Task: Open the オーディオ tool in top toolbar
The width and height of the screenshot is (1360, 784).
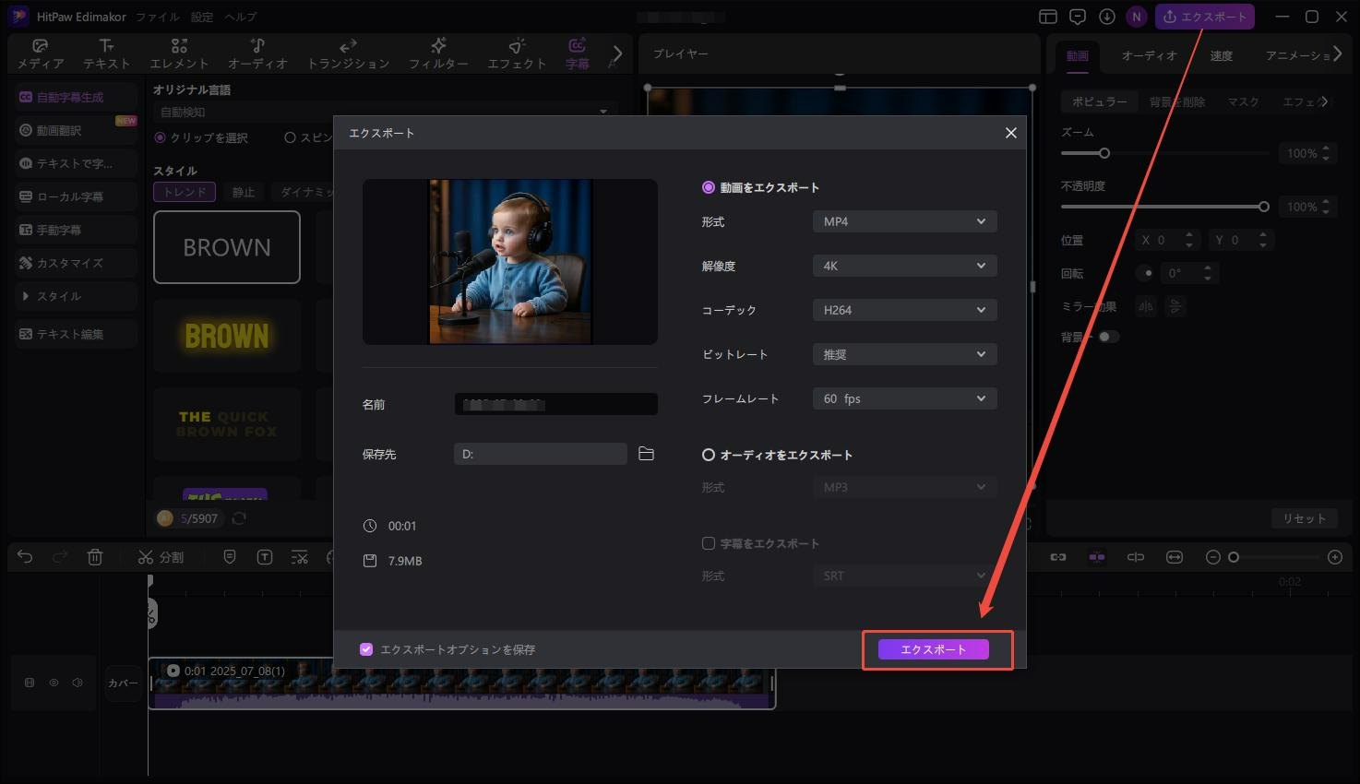Action: pos(257,53)
